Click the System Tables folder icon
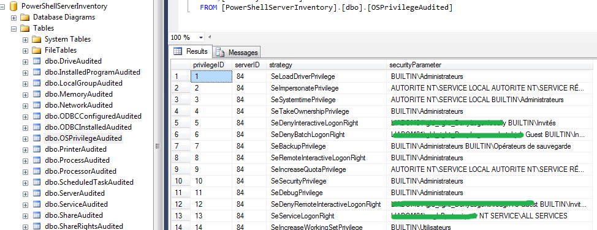The height and width of the screenshot is (230, 597). (x=37, y=39)
